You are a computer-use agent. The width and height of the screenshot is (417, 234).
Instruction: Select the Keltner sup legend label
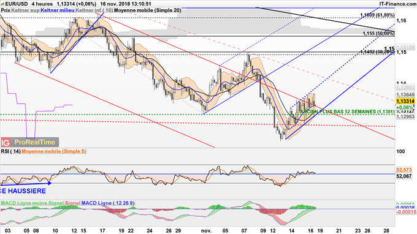[26, 10]
